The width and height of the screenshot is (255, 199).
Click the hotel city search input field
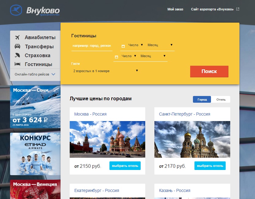tap(92, 46)
